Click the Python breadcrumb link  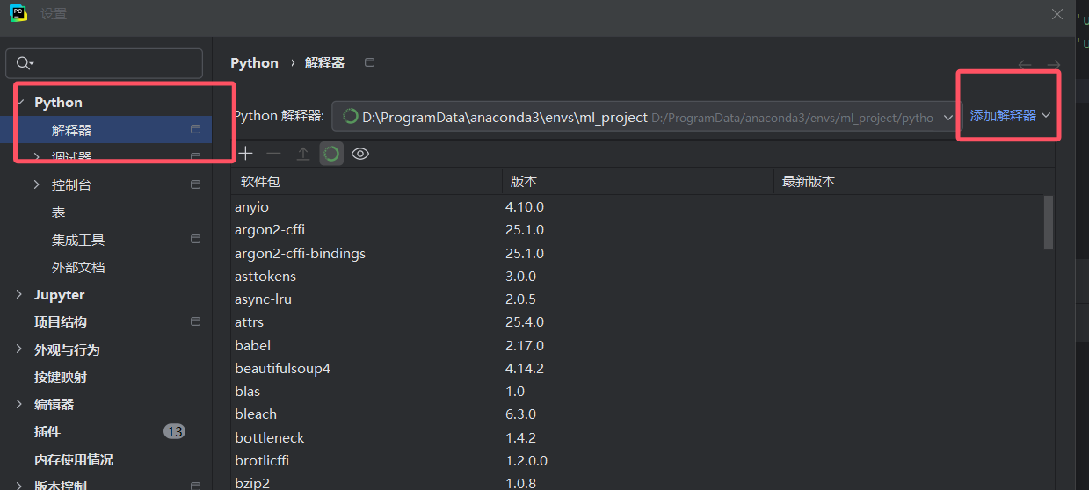[254, 62]
